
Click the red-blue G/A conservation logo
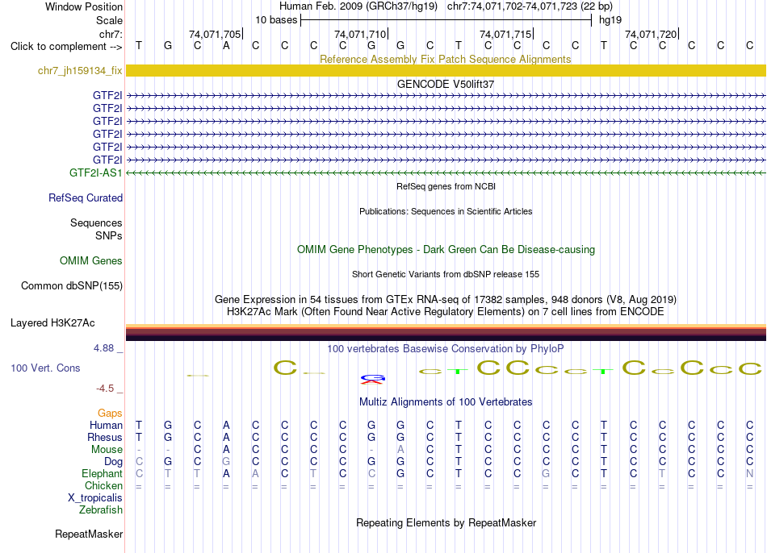(x=373, y=379)
